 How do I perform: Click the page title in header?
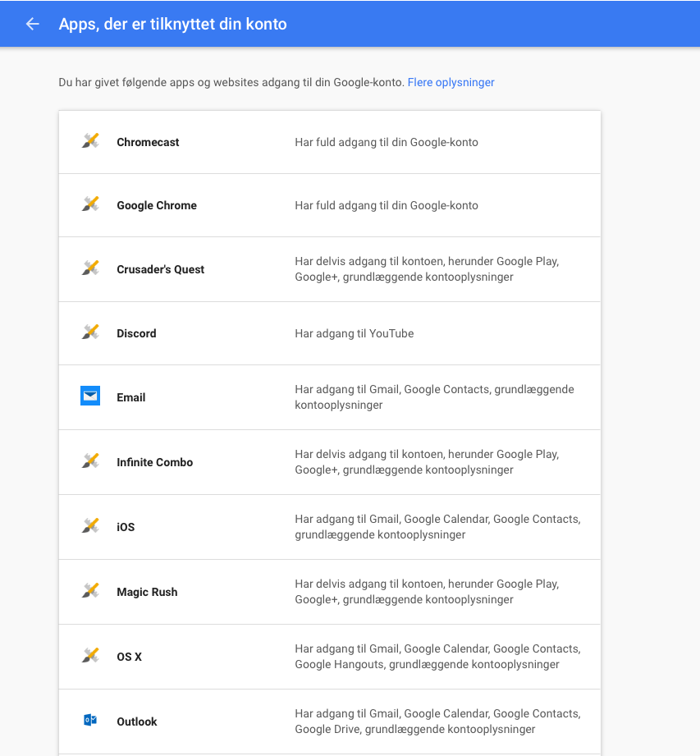[172, 24]
